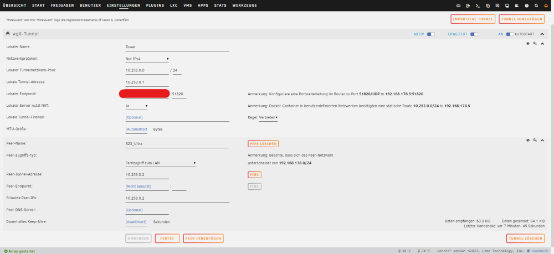Toggle the ERWEITERT view switch
This screenshot has width=554, height=254.
(x=474, y=34)
